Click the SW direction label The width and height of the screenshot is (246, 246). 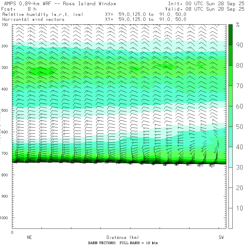221,237
